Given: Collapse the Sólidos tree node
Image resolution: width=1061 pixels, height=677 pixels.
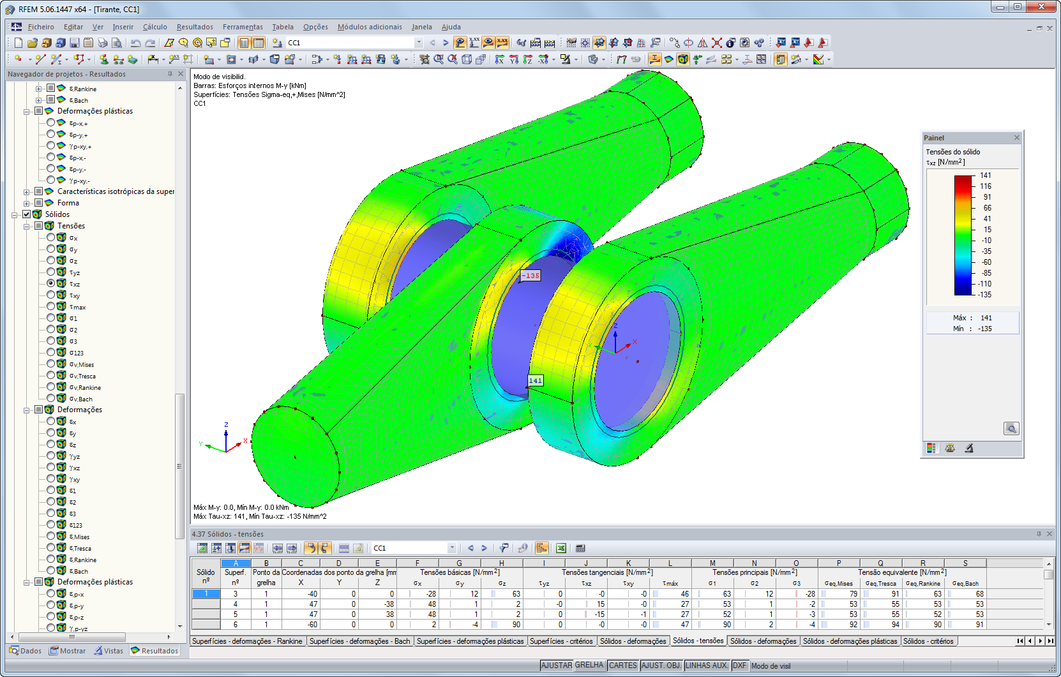Looking at the screenshot, I should click(x=15, y=214).
